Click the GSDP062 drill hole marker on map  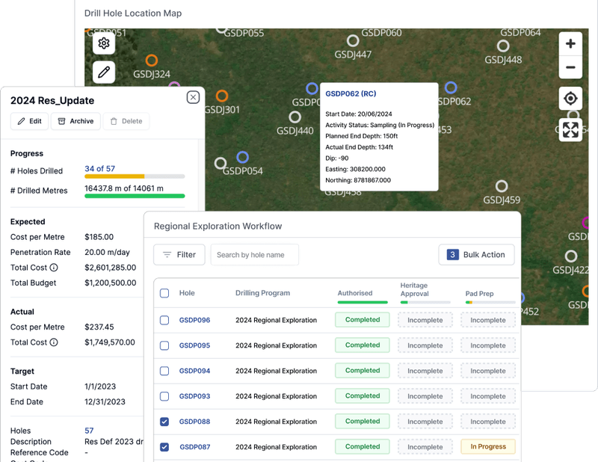coord(451,88)
